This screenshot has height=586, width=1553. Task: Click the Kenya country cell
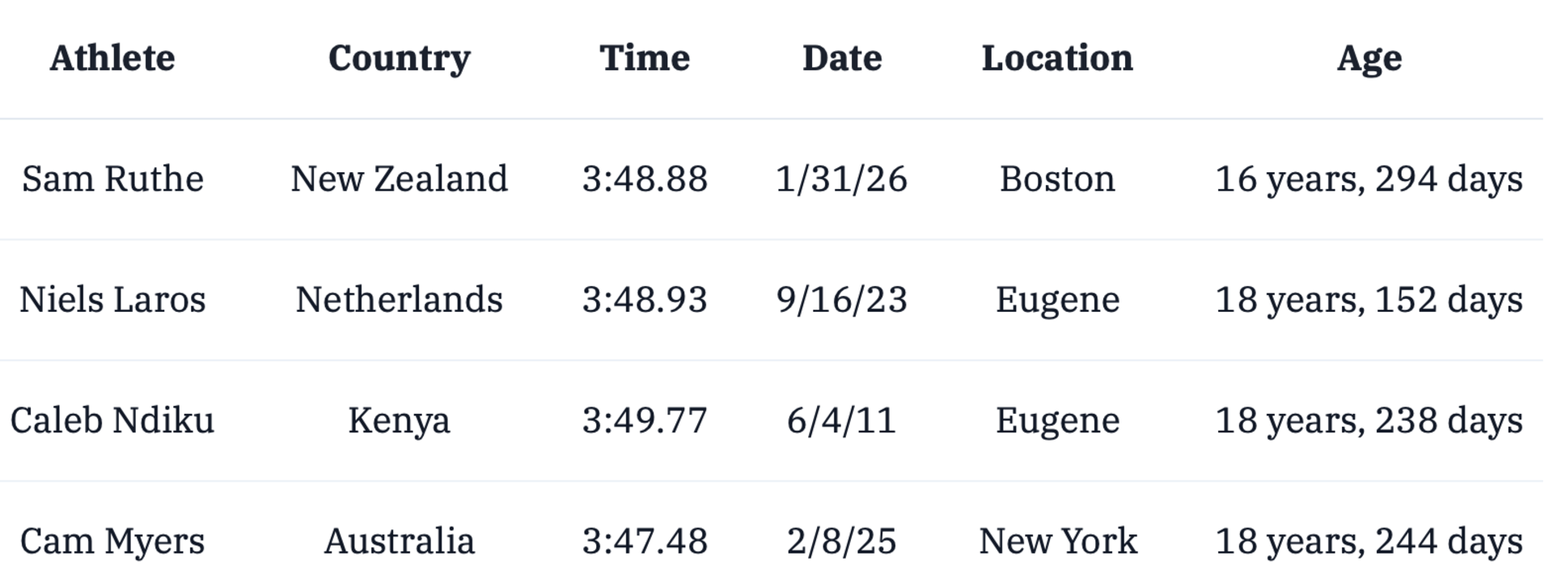pos(399,420)
